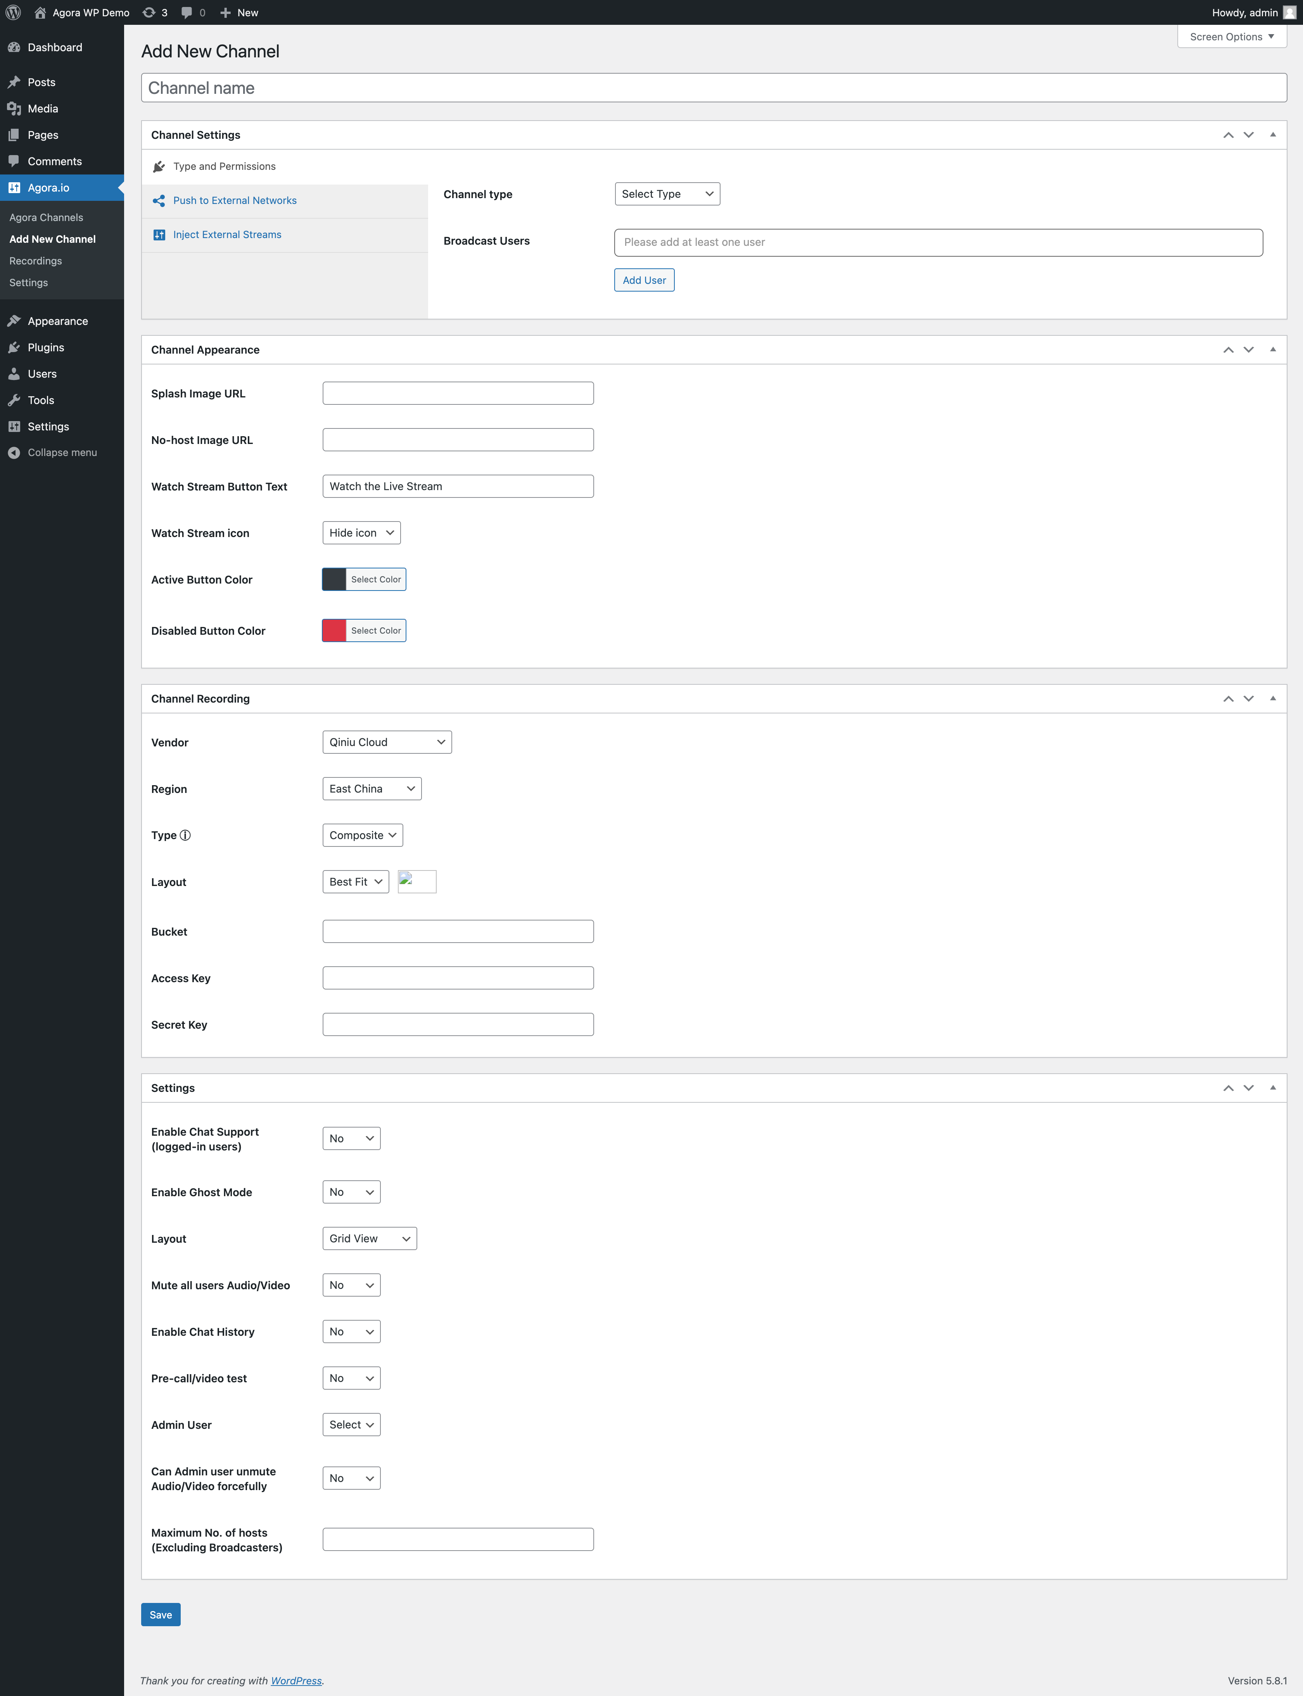The height and width of the screenshot is (1696, 1303).
Task: Click the Media icon in sidebar
Action: point(14,109)
